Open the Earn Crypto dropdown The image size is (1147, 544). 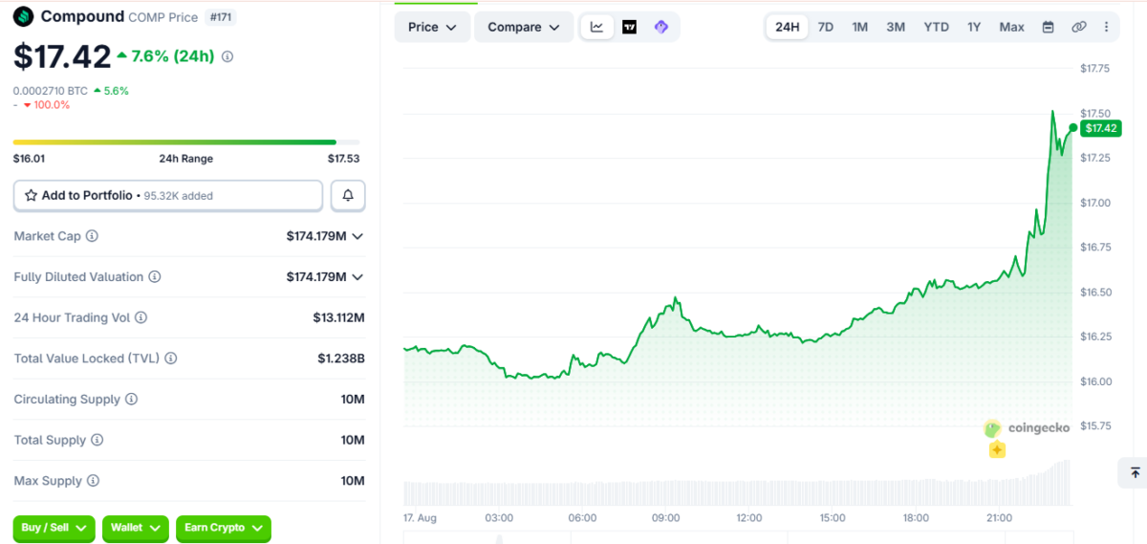[x=224, y=528]
